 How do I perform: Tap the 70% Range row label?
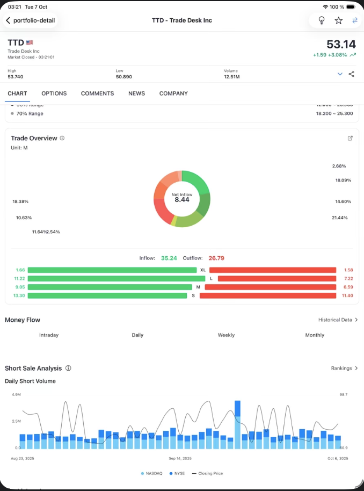point(30,114)
